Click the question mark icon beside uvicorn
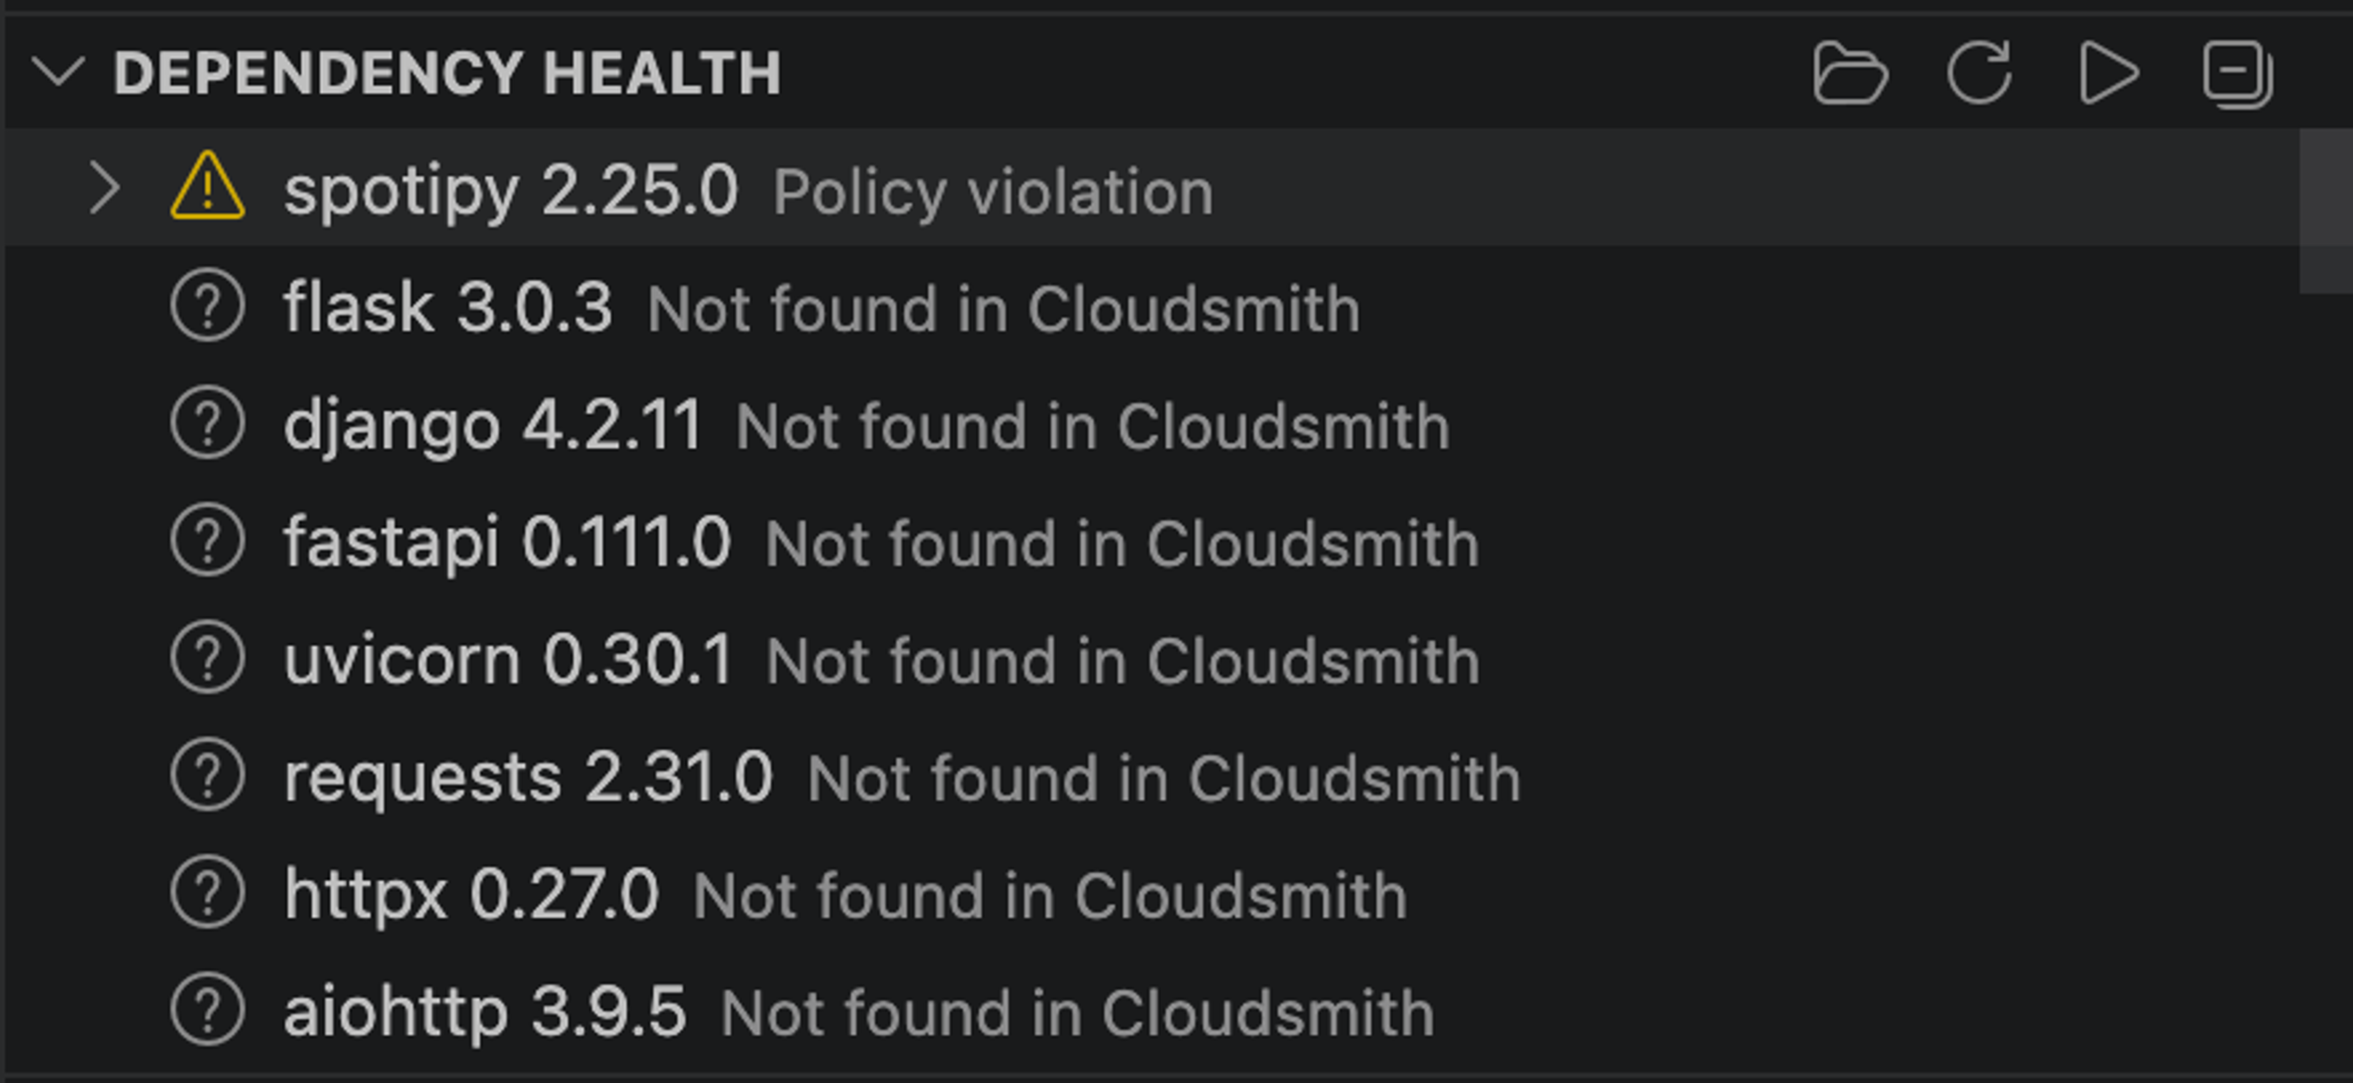This screenshot has height=1083, width=2353. [x=208, y=658]
